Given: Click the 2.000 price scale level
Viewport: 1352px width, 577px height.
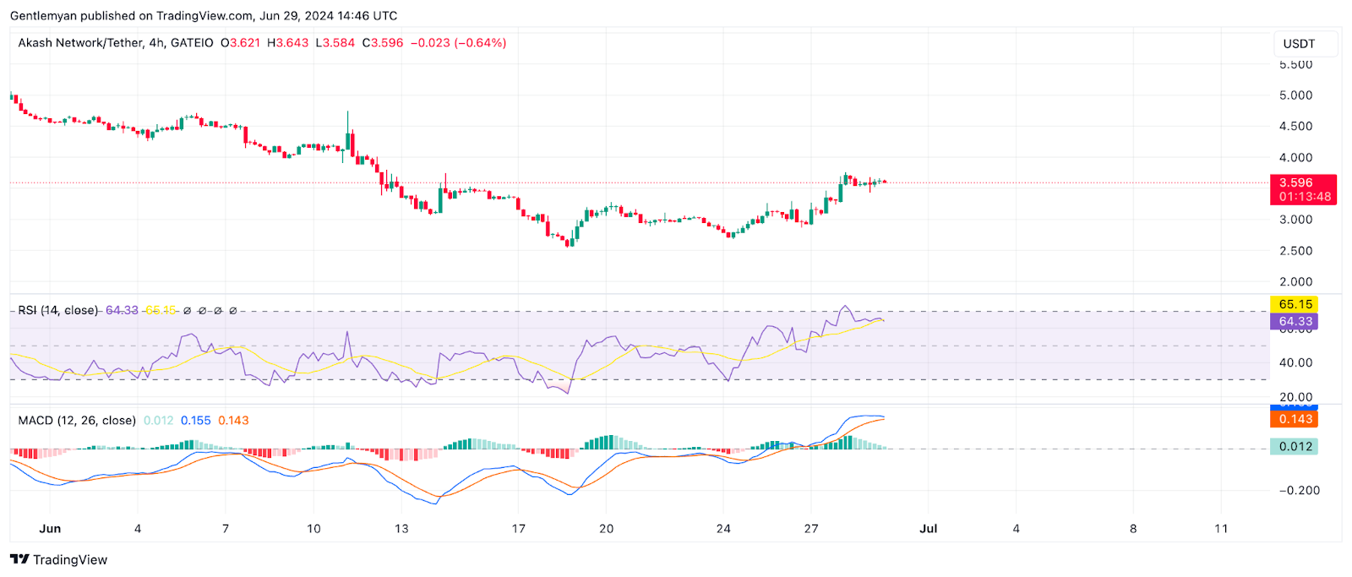Looking at the screenshot, I should point(1295,282).
